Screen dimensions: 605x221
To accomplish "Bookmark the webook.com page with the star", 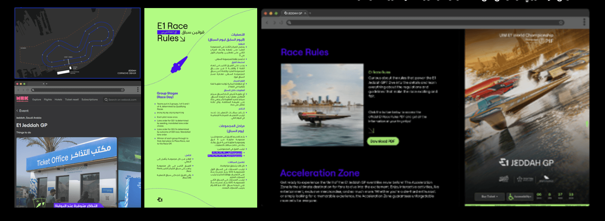I will pyautogui.click(x=123, y=90).
